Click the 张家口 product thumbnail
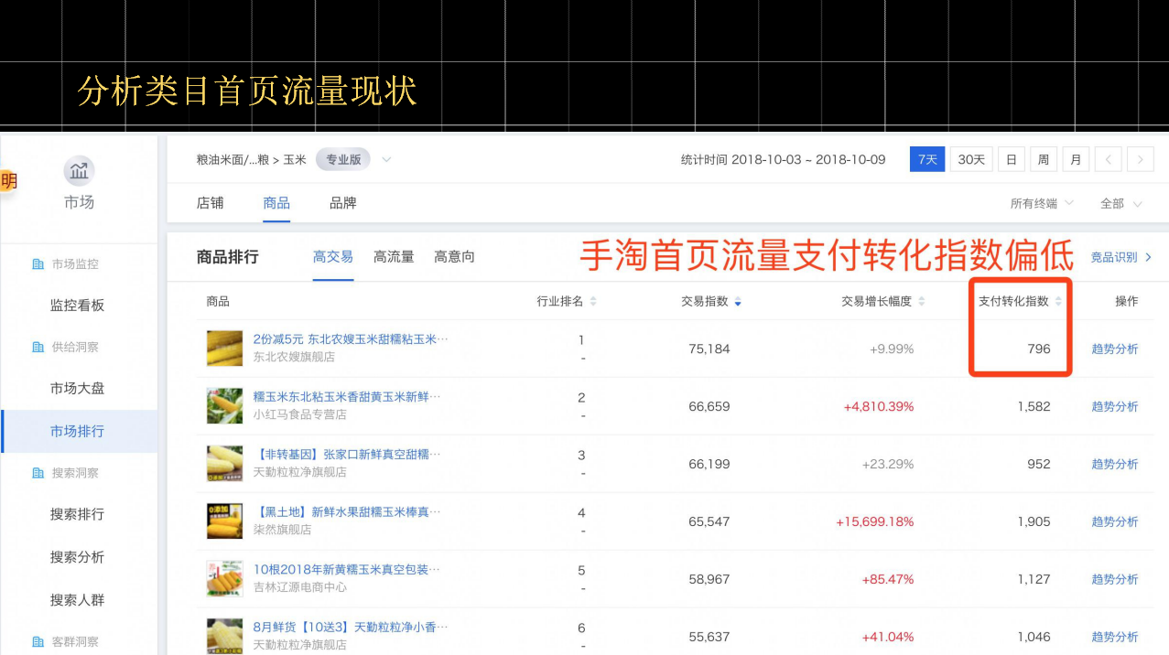 225,464
